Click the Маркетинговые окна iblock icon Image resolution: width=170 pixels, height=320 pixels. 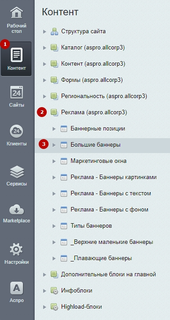point(64,161)
